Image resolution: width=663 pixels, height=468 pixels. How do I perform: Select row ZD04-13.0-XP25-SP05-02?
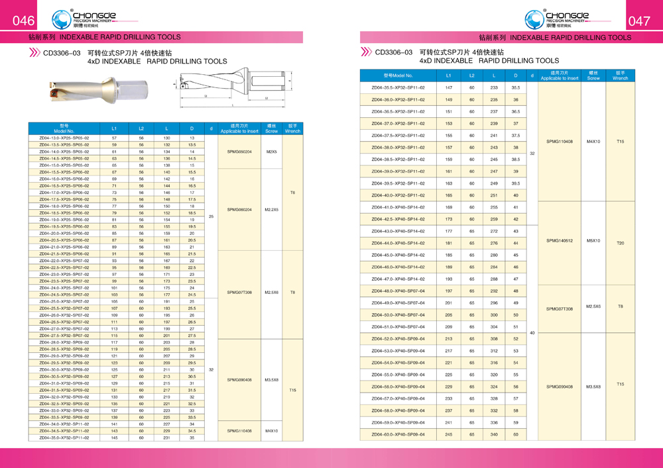click(64, 138)
